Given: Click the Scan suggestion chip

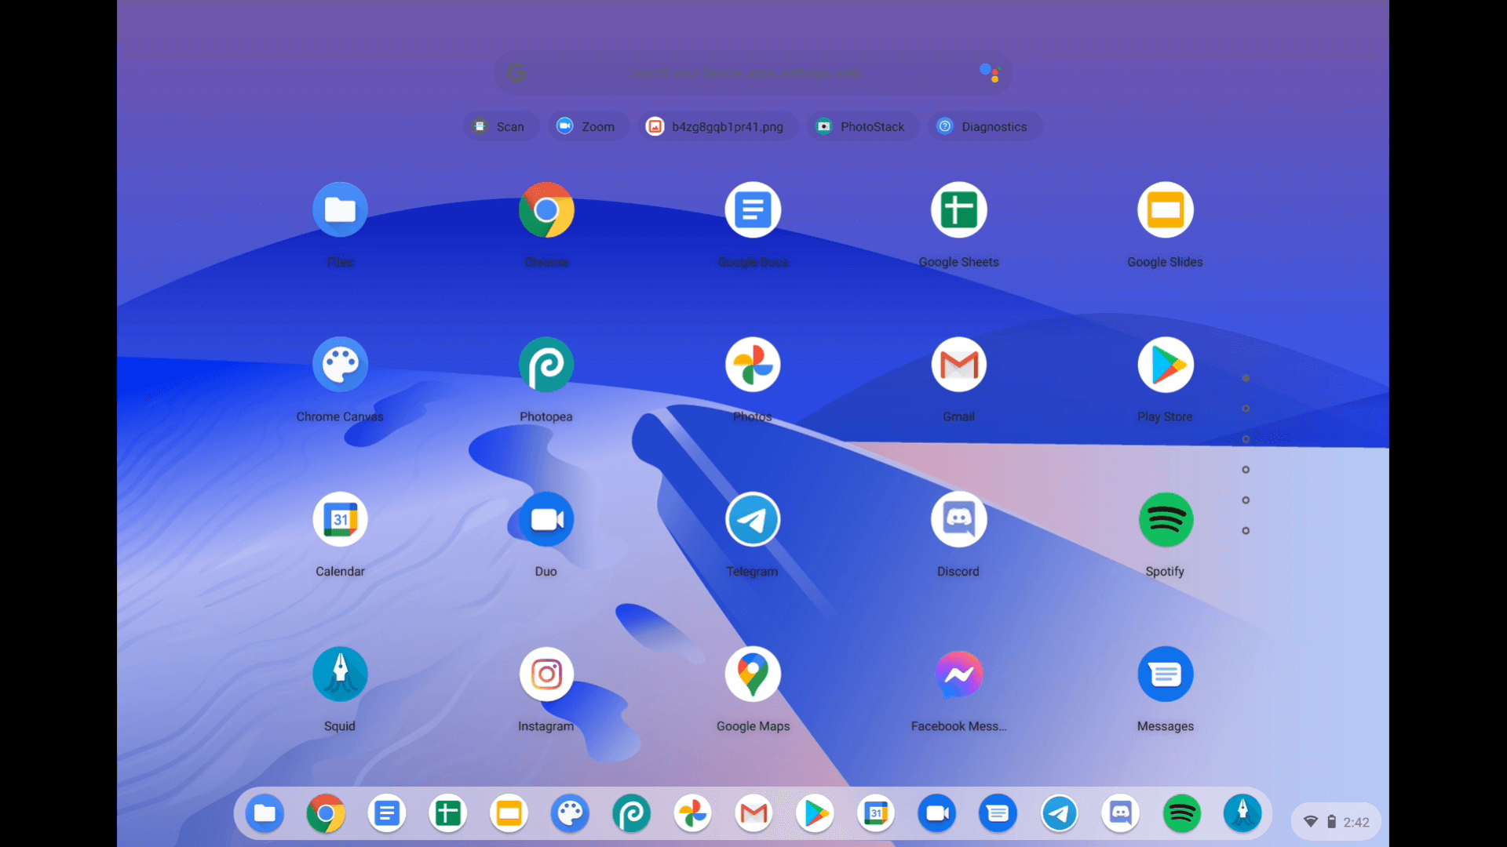Looking at the screenshot, I should (x=500, y=126).
